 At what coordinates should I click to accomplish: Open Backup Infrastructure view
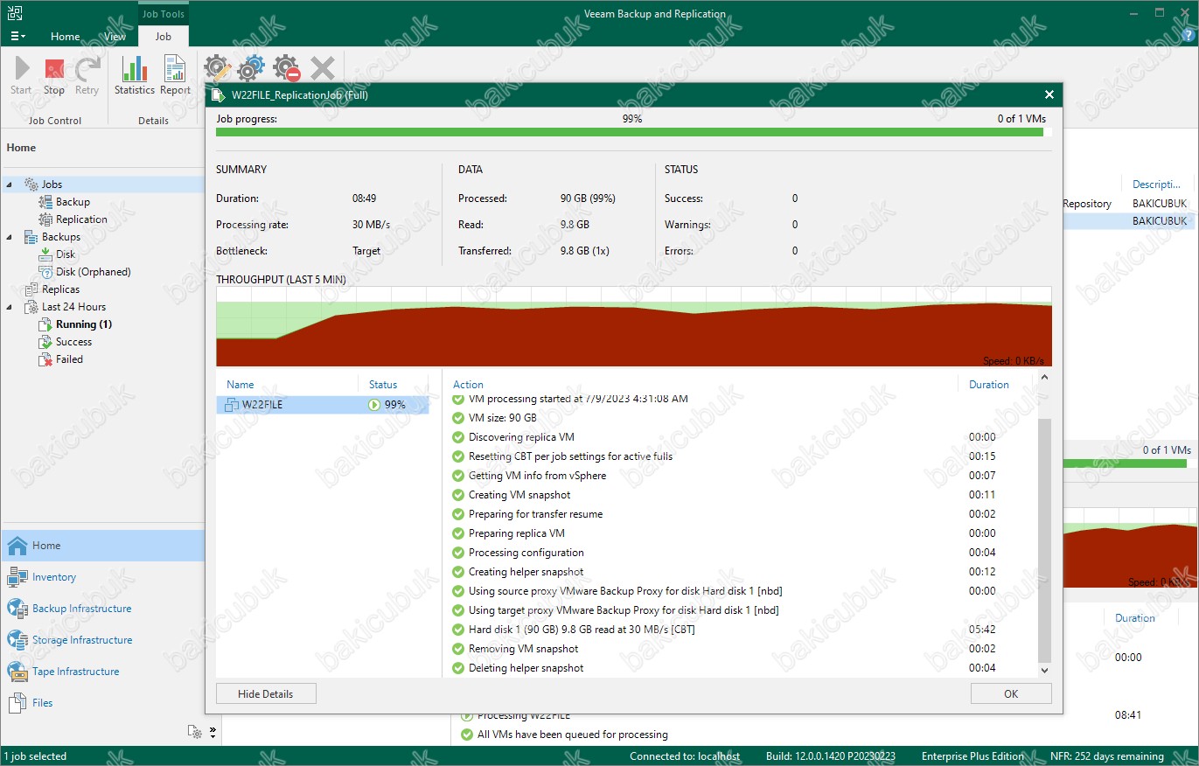click(102, 609)
